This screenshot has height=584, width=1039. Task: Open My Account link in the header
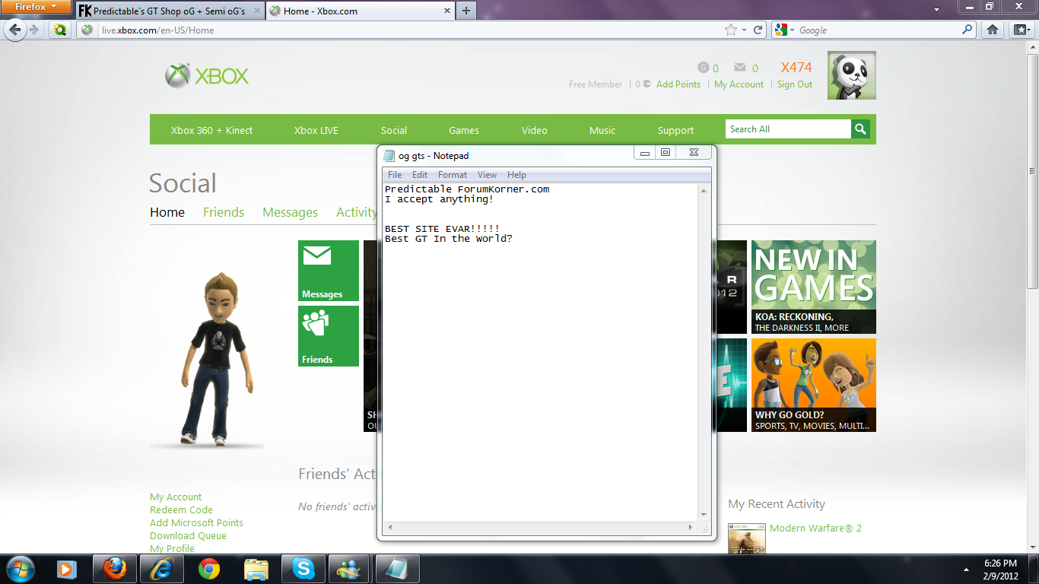[x=739, y=84]
